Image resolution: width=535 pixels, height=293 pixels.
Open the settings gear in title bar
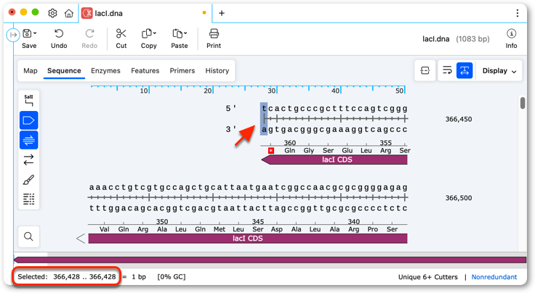(52, 13)
